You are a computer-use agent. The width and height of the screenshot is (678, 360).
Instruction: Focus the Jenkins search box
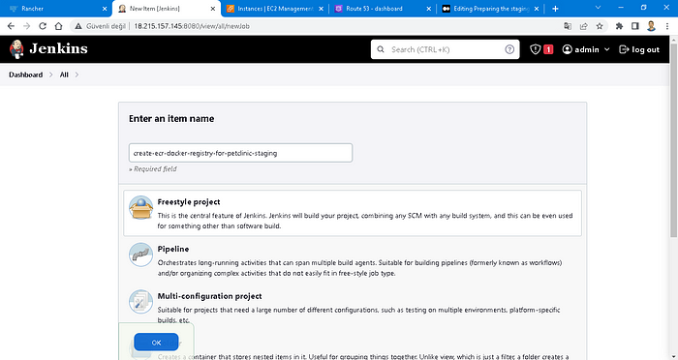pyautogui.click(x=445, y=49)
